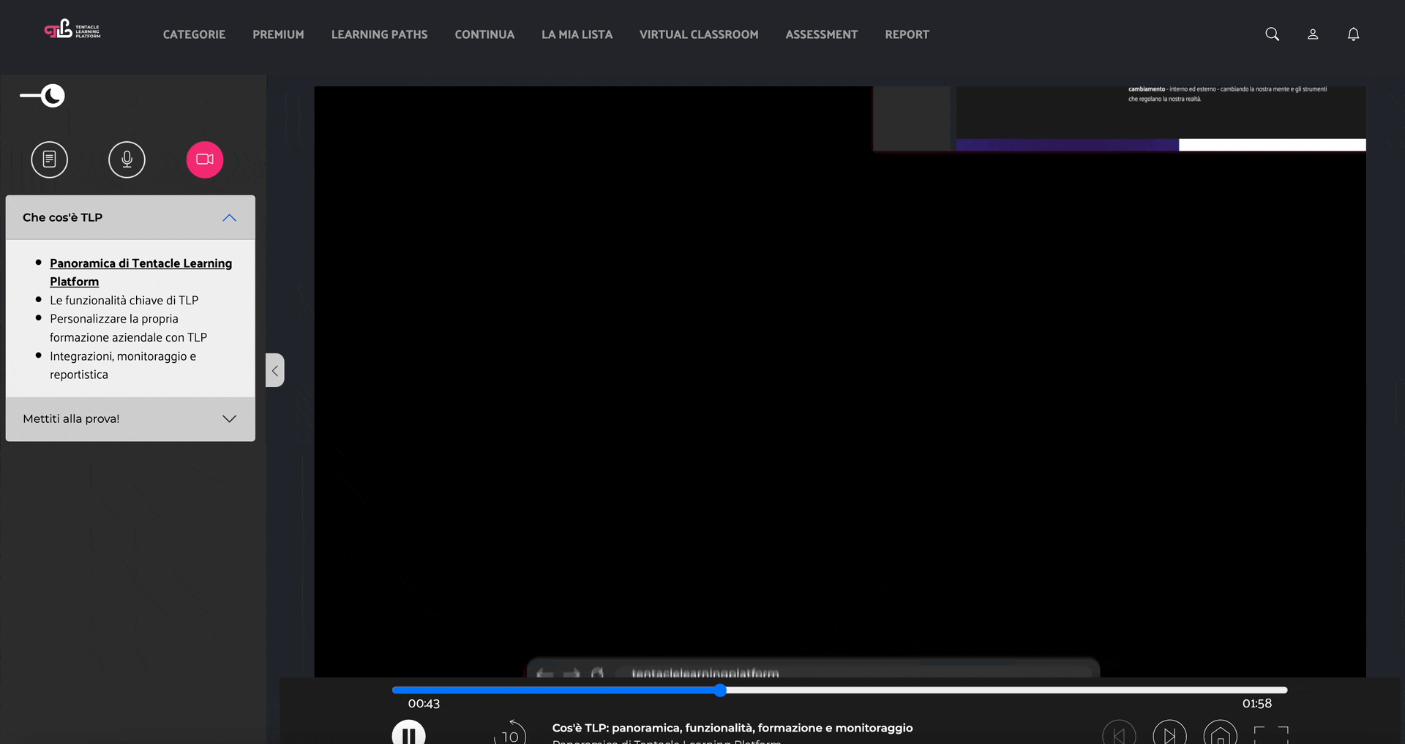Screen dimensions: 1405x744
Task: Switch to text document mode
Action: [x=50, y=159]
